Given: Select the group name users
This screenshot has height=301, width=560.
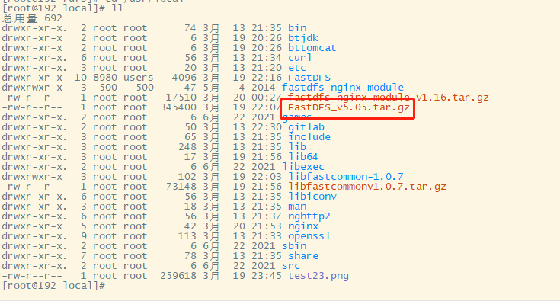Looking at the screenshot, I should point(139,78).
